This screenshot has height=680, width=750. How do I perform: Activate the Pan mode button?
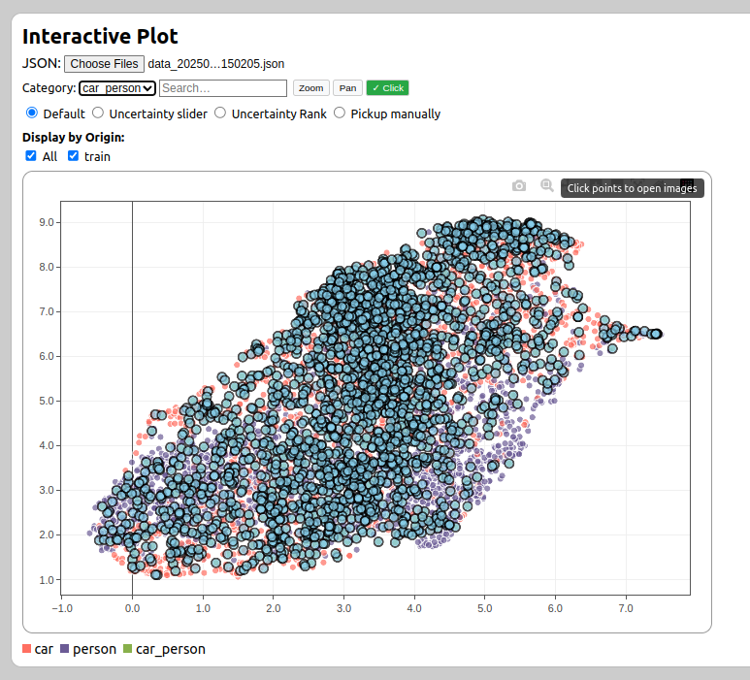point(347,88)
